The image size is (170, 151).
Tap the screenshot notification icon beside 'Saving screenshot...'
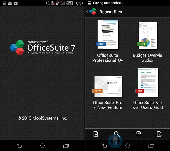(x=90, y=3)
